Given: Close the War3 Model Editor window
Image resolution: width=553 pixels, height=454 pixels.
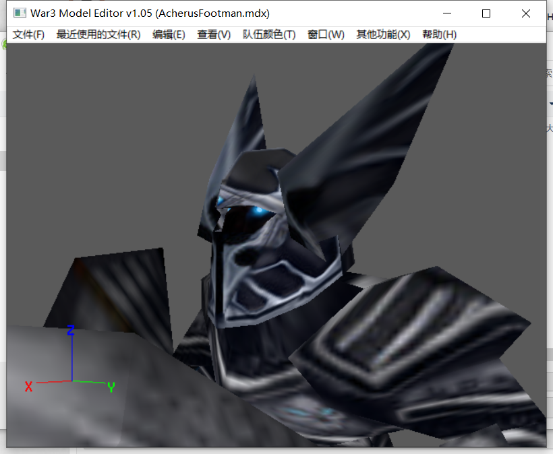Looking at the screenshot, I should coord(526,13).
